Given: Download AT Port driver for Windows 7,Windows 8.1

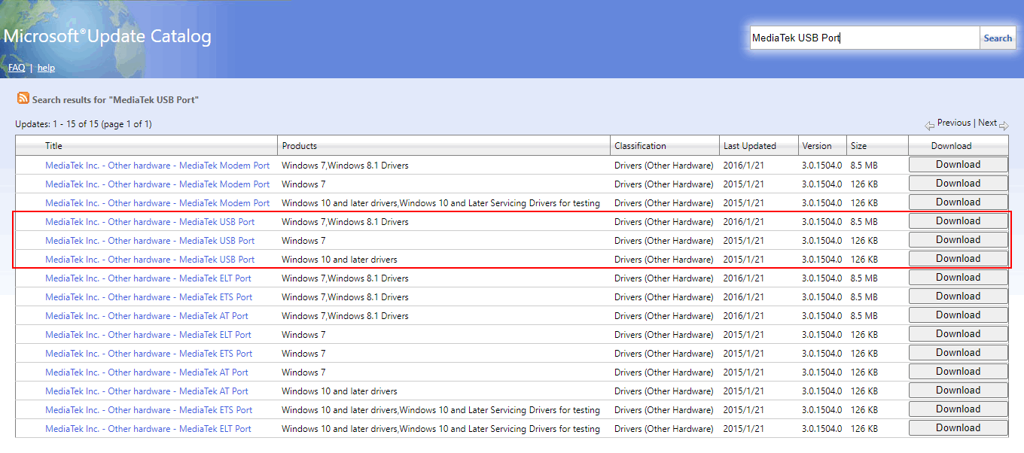Looking at the screenshot, I should (958, 315).
